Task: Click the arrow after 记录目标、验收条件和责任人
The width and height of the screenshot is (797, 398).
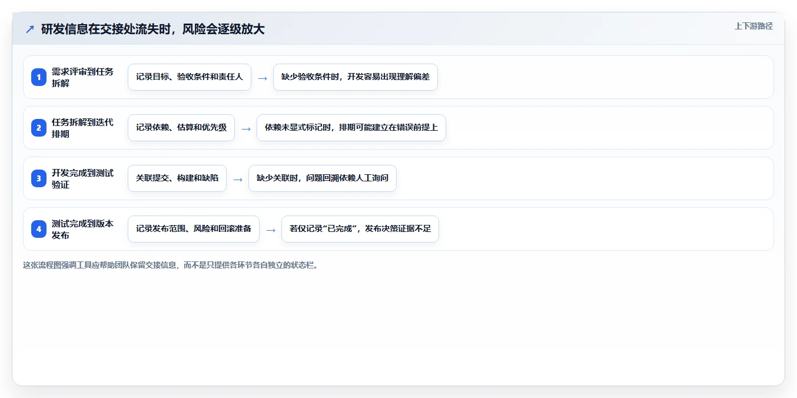Action: pyautogui.click(x=263, y=78)
